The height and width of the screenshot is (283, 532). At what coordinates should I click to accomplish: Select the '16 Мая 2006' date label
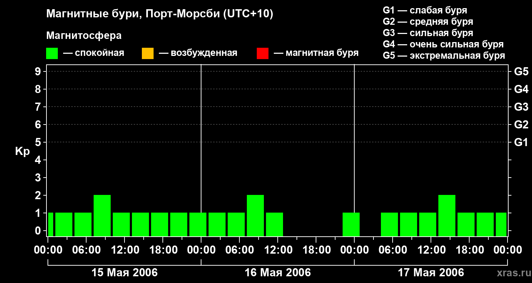point(278,273)
